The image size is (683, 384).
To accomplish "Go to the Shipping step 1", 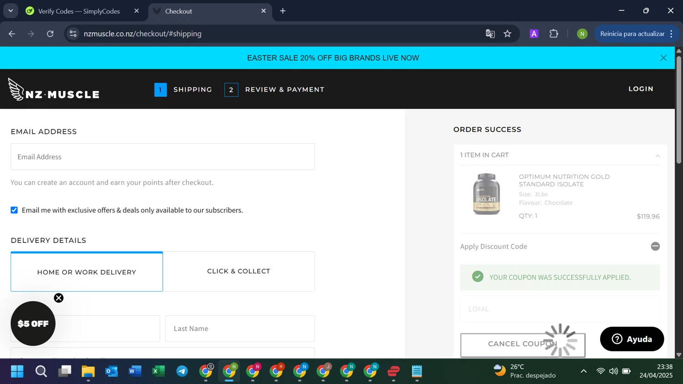I will click(183, 90).
